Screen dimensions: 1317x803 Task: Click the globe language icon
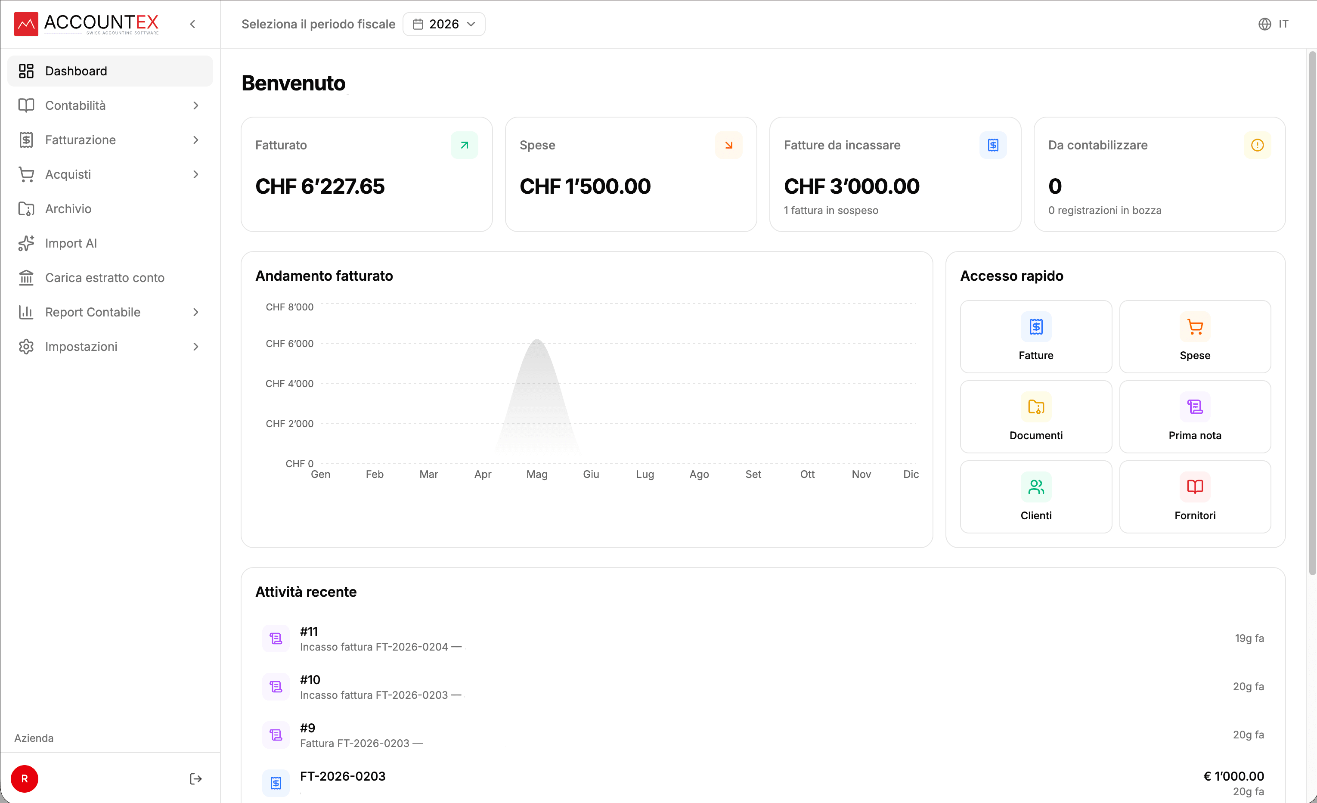pos(1264,24)
